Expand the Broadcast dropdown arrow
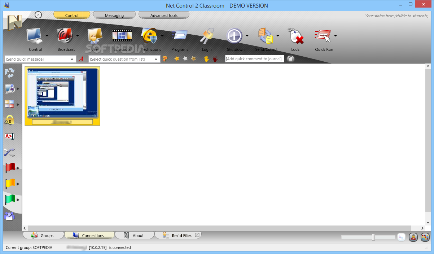The width and height of the screenshot is (434, 254). (x=78, y=36)
